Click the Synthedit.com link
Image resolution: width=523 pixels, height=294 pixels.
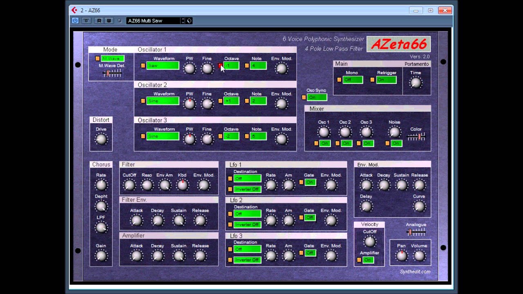[415, 272]
